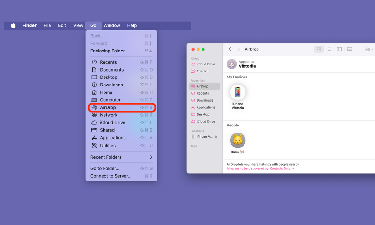This screenshot has height=225, width=375.
Task: Click the Desktop icon in Go menu
Action: click(x=94, y=77)
